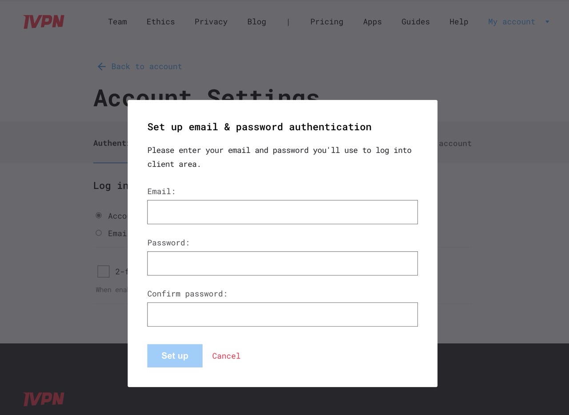Screen dimensions: 569x415
Task: Click the Set up button
Action: pos(175,356)
